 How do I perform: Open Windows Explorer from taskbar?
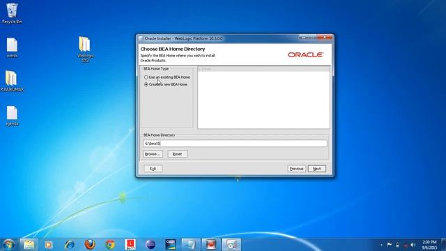[x=29, y=245]
